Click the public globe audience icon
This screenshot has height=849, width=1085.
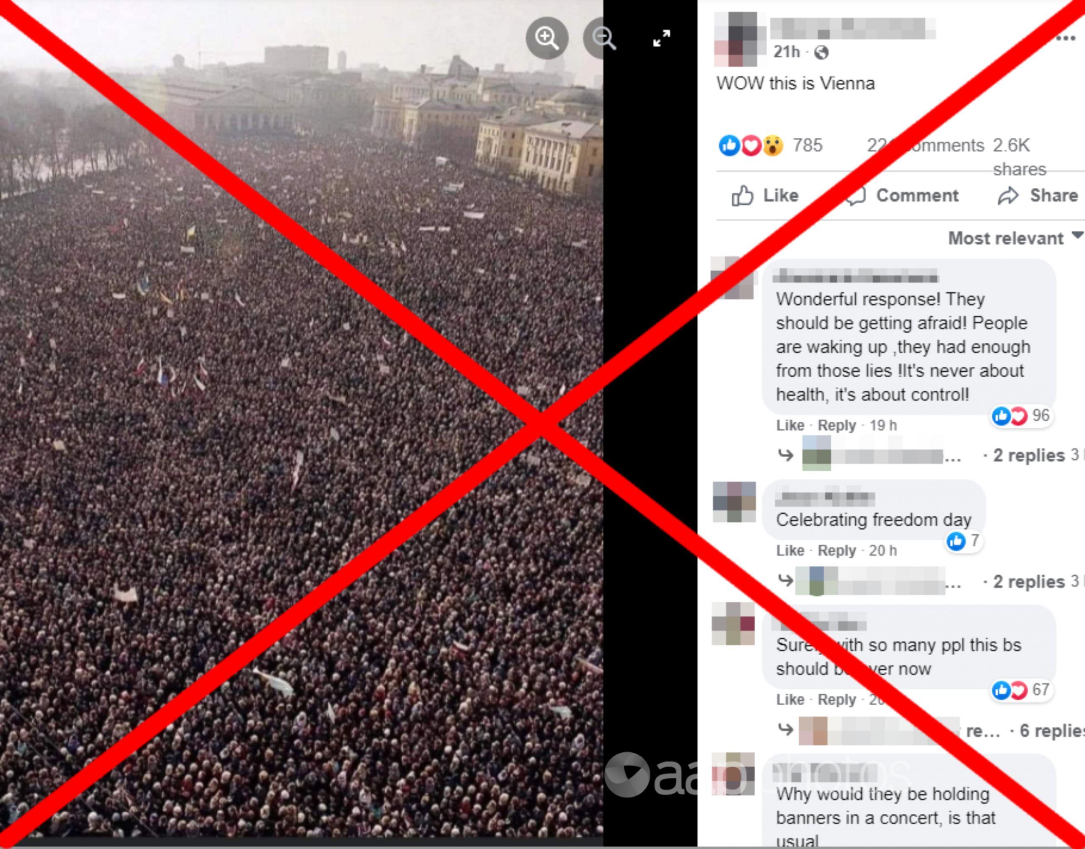click(821, 52)
